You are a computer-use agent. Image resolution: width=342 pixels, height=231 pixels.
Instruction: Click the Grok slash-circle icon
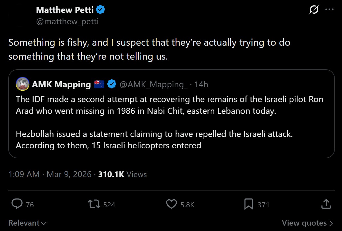pyautogui.click(x=314, y=10)
